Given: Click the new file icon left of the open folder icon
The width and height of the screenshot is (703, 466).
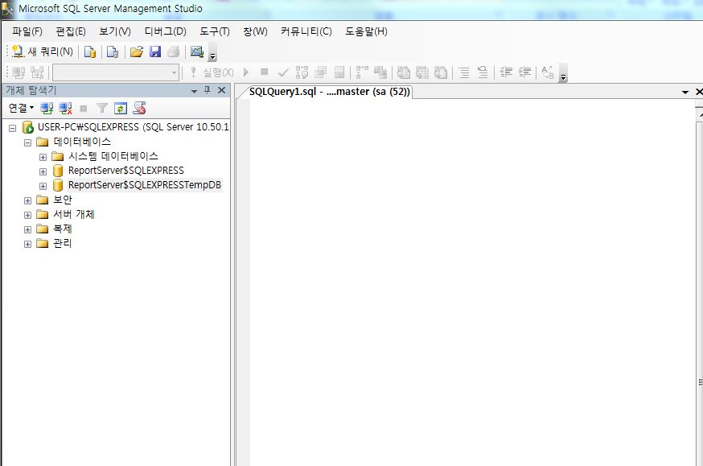Looking at the screenshot, I should click(x=113, y=52).
